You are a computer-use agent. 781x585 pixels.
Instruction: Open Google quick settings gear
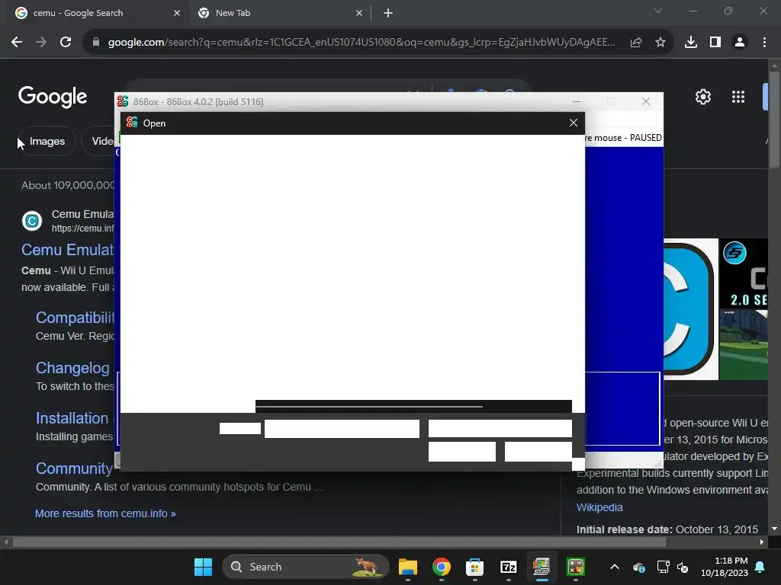702,97
